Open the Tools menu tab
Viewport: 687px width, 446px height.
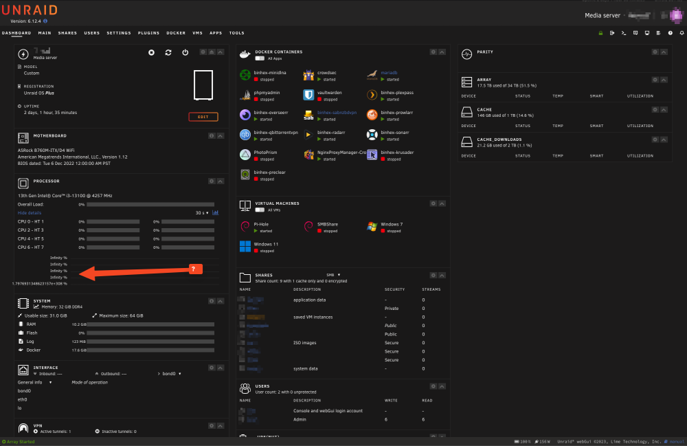236,33
